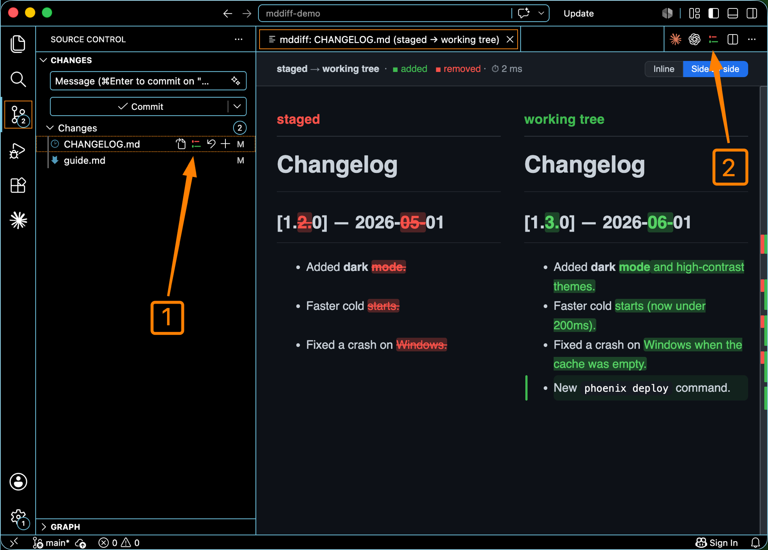Open editor more actions ellipsis

(x=752, y=39)
